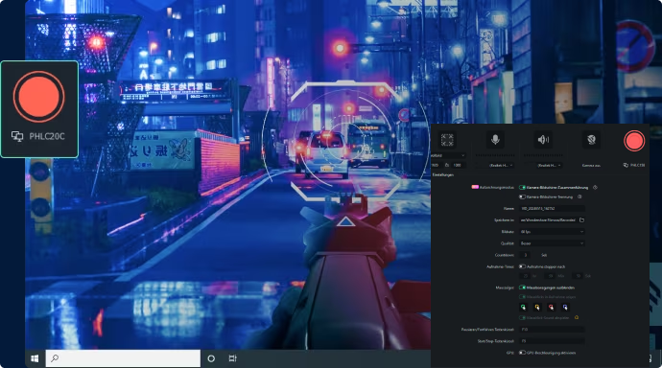Screen dimensions: 662x368
Task: Enable the Aufnahme-Timer stop switch
Action: pyautogui.click(x=522, y=266)
